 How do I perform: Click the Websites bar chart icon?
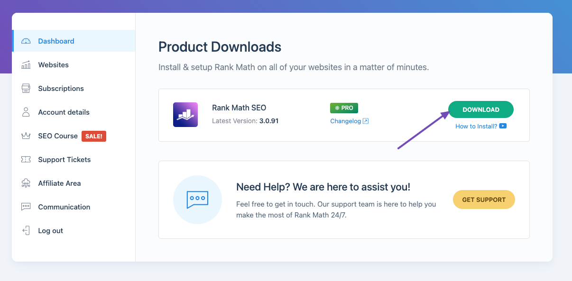(26, 65)
